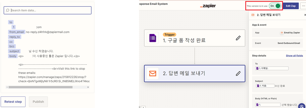Click the no-reply zapiermail.com address value
The height and width of the screenshot is (108, 306).
pos(48,32)
